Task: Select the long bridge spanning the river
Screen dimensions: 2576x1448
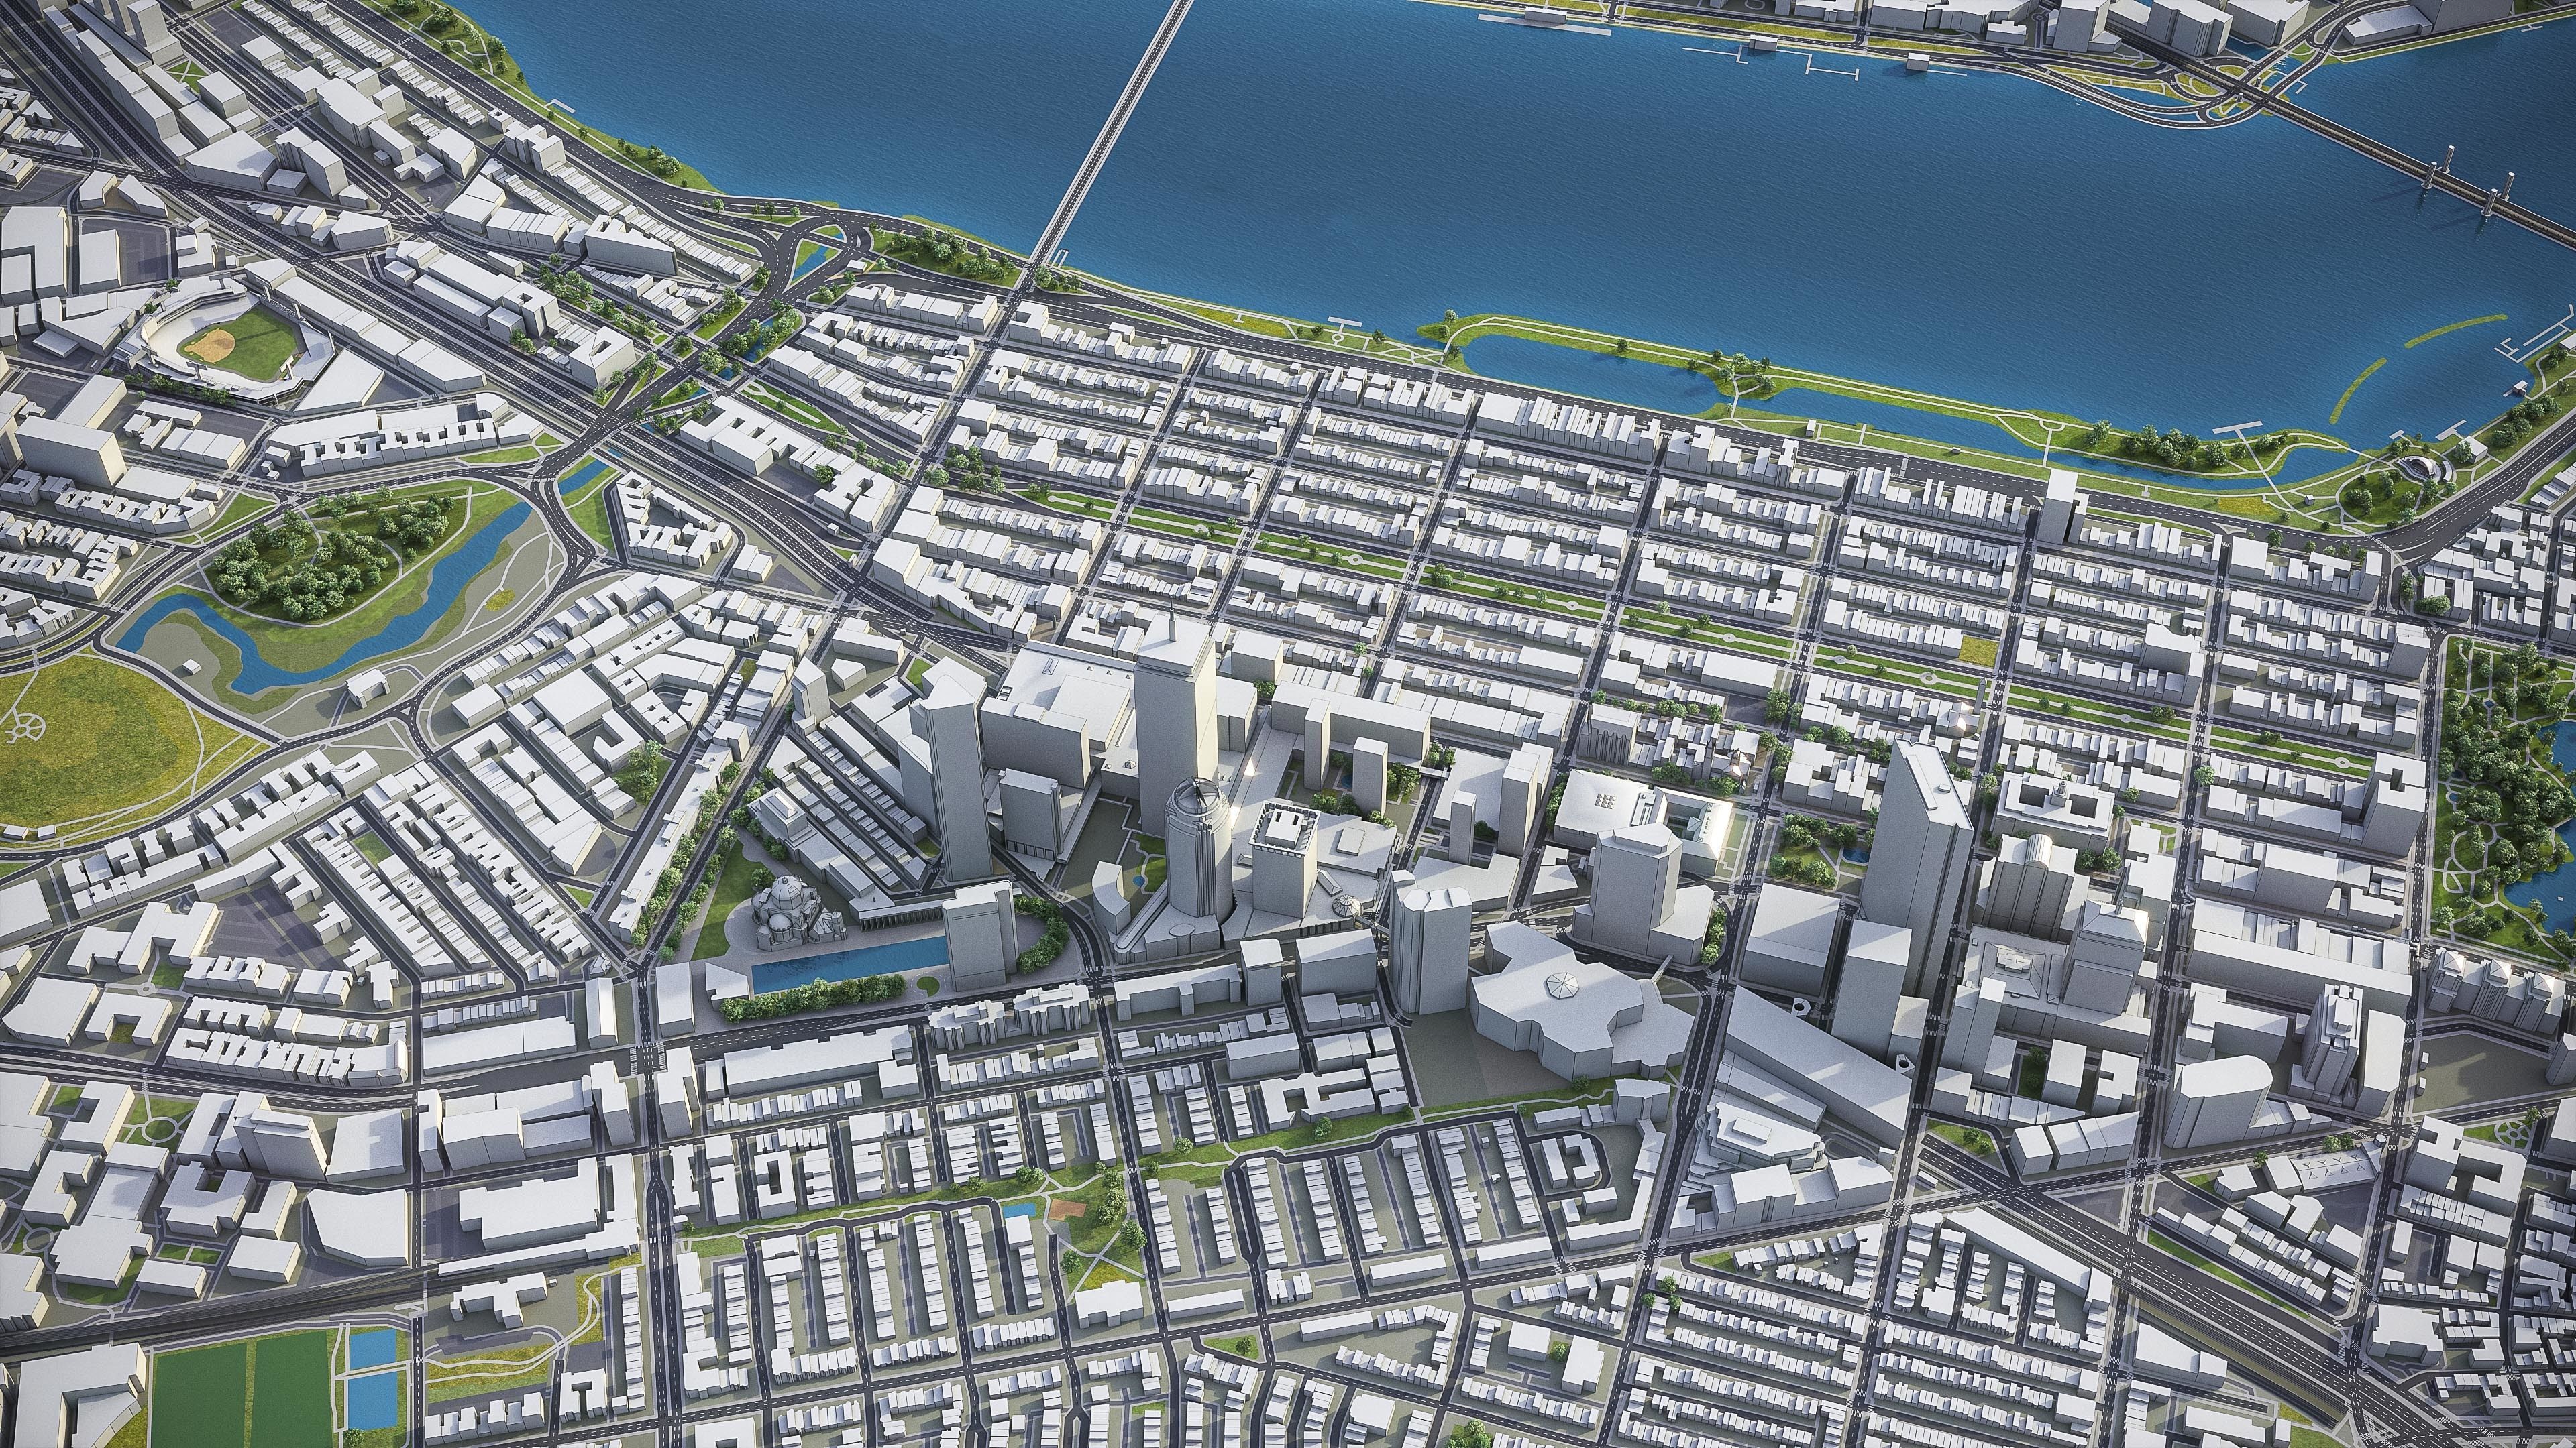Action: click(x=1107, y=137)
